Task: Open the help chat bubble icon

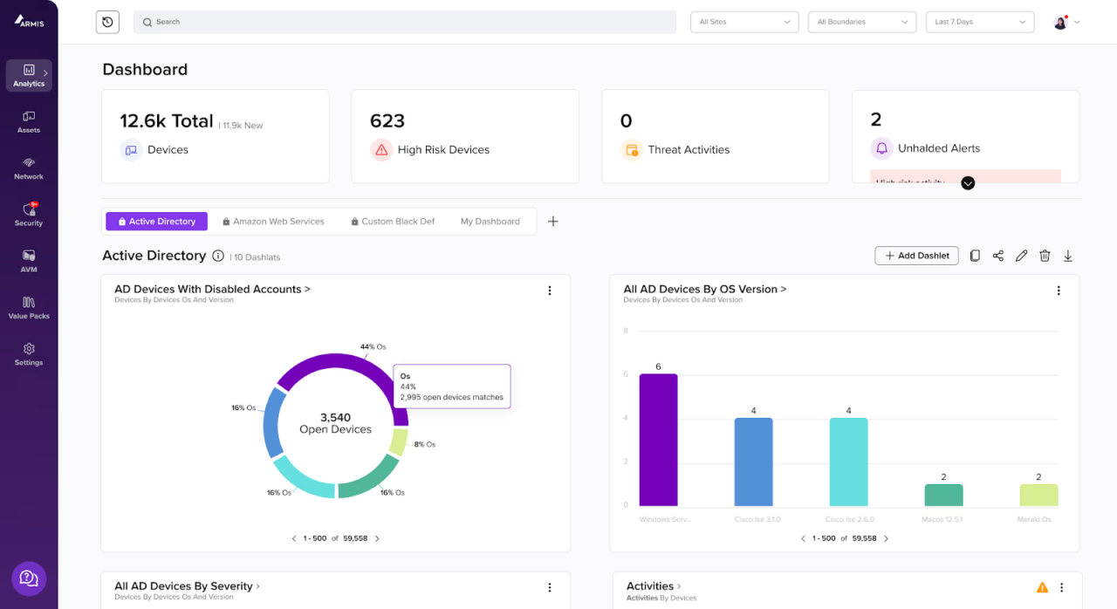Action: point(29,578)
